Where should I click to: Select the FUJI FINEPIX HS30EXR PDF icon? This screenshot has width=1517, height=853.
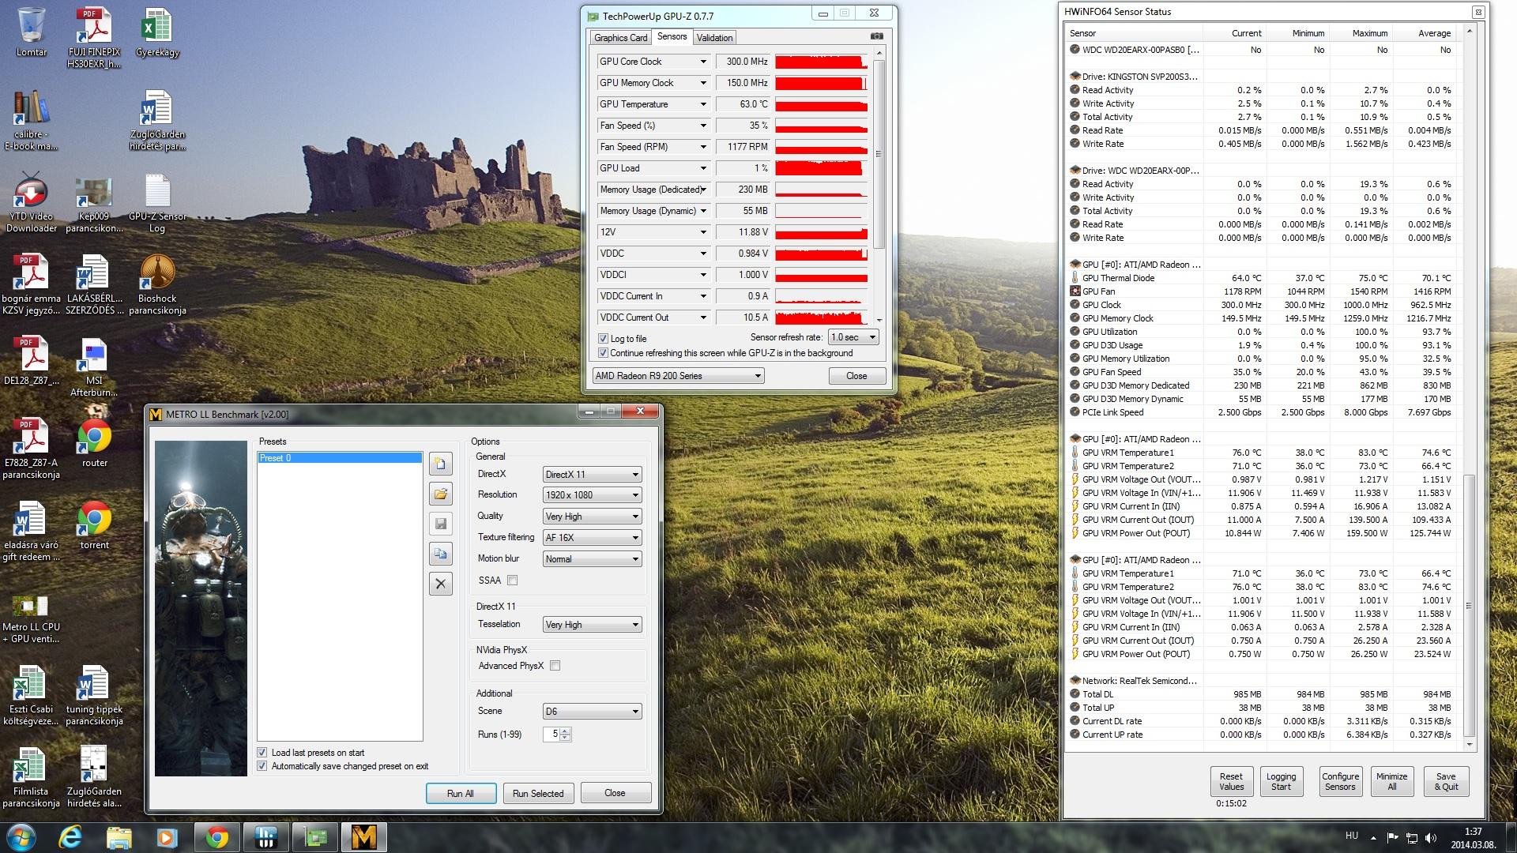(94, 38)
